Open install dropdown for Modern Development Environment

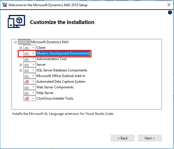tap(30, 53)
